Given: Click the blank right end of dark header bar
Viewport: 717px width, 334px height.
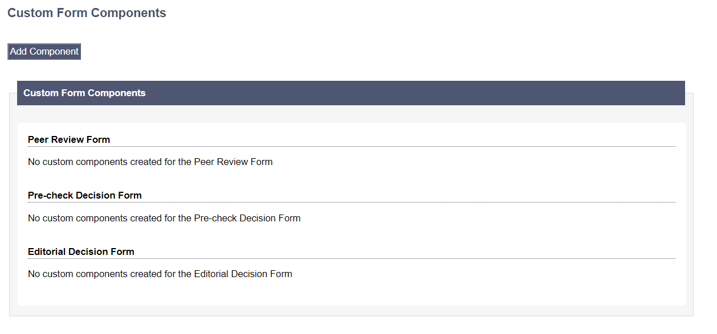Looking at the screenshot, I should (627, 93).
